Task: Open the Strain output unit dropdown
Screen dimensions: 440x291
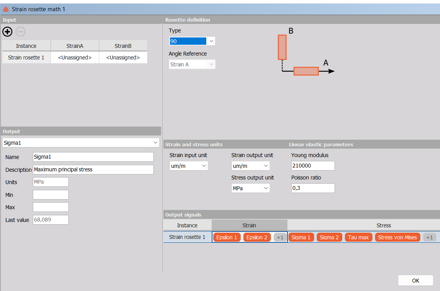Action: [x=250, y=166]
